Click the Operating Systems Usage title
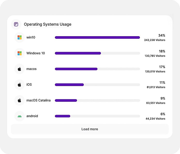180x154 pixels. pyautogui.click(x=48, y=24)
